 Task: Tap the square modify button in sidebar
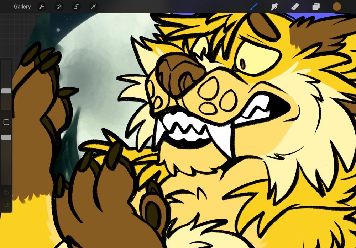tap(6, 122)
